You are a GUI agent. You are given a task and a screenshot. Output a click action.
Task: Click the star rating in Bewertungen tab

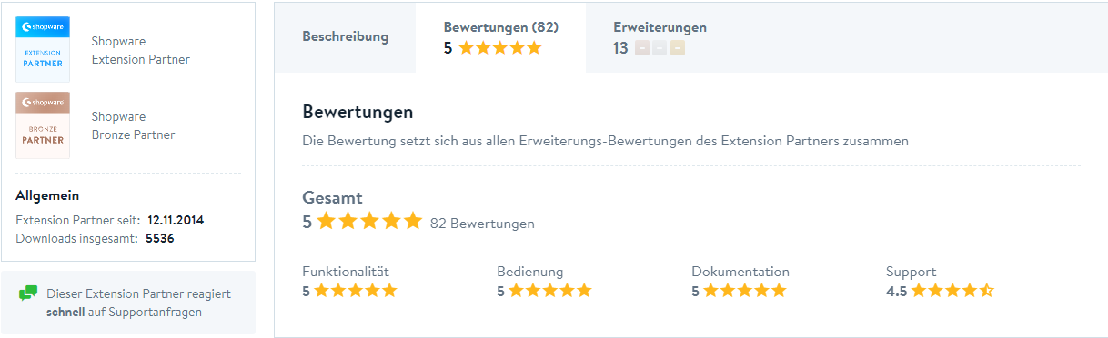[500, 48]
